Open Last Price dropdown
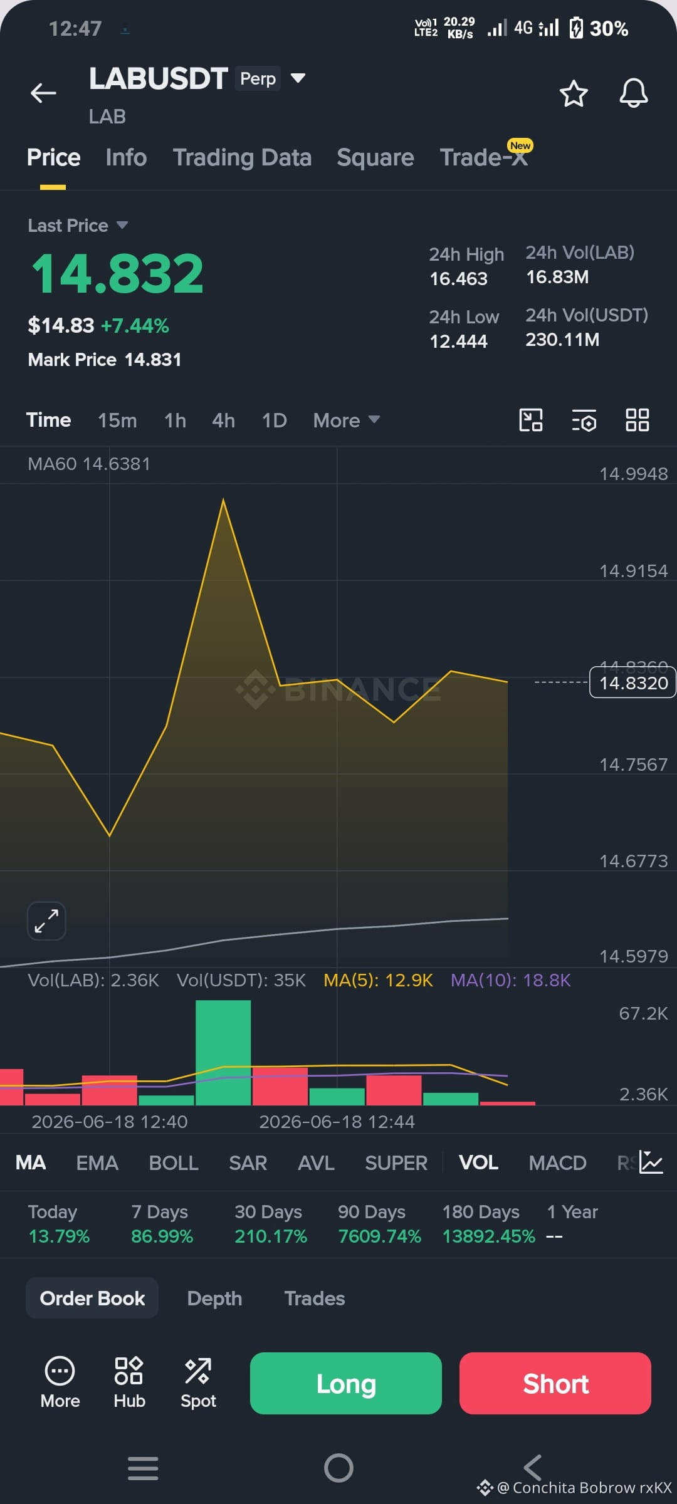677x1504 pixels. pyautogui.click(x=78, y=226)
